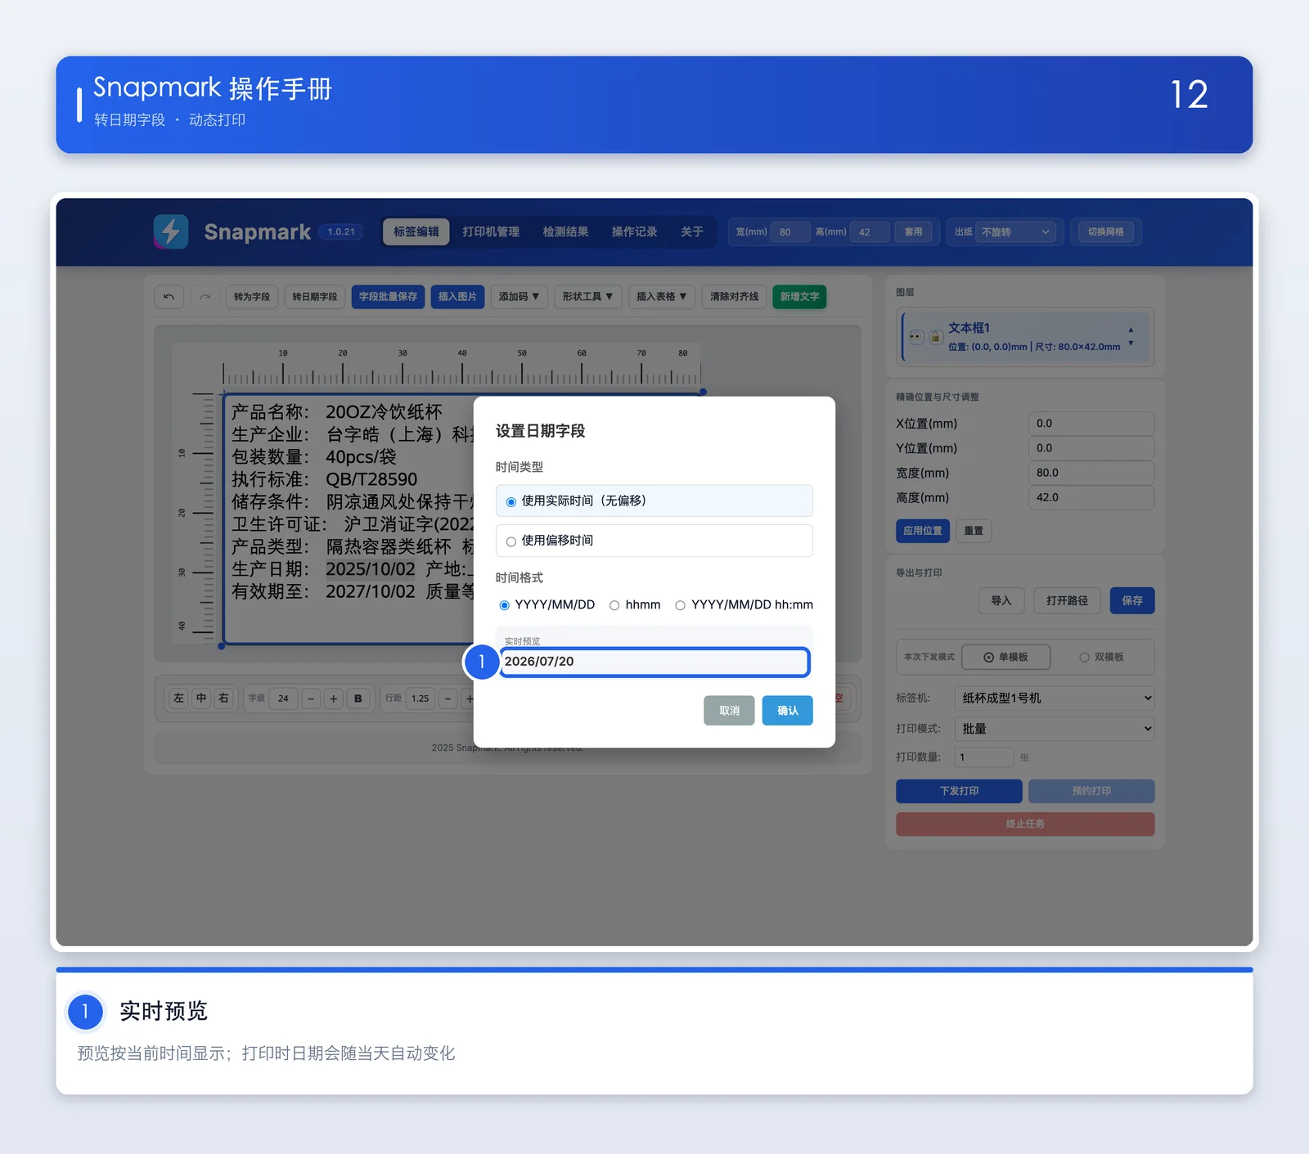
Task: Open the 添加码 dropdown
Action: 519,297
